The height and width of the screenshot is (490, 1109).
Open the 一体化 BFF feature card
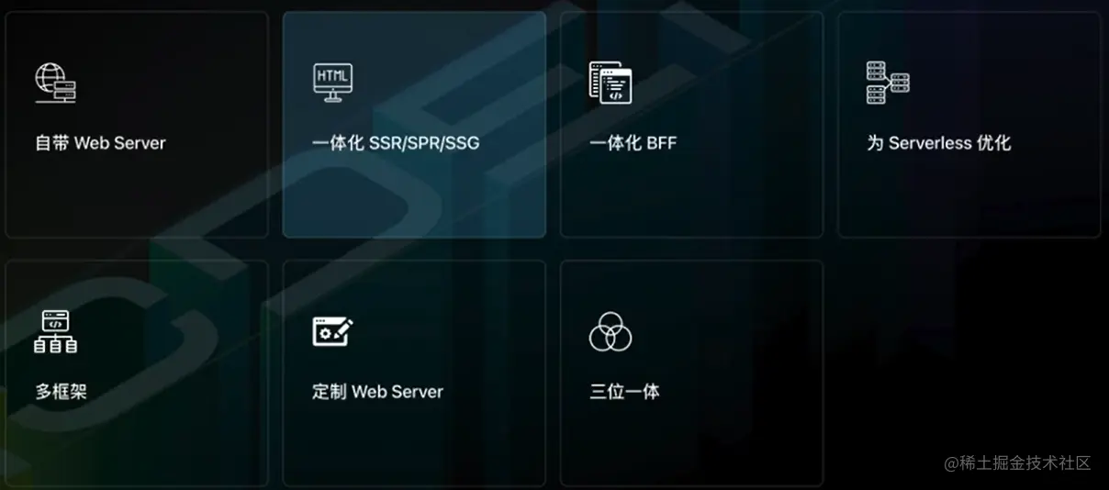[691, 125]
